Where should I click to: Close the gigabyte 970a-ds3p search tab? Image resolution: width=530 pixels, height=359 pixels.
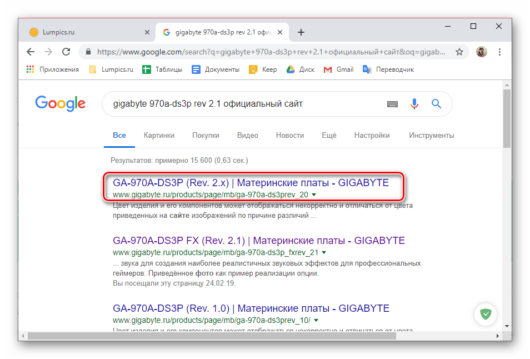(x=280, y=32)
